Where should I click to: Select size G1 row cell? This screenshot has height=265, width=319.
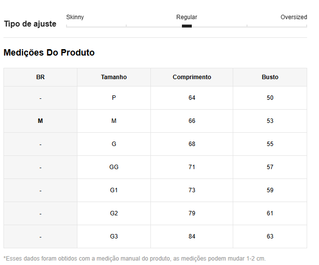(x=114, y=190)
